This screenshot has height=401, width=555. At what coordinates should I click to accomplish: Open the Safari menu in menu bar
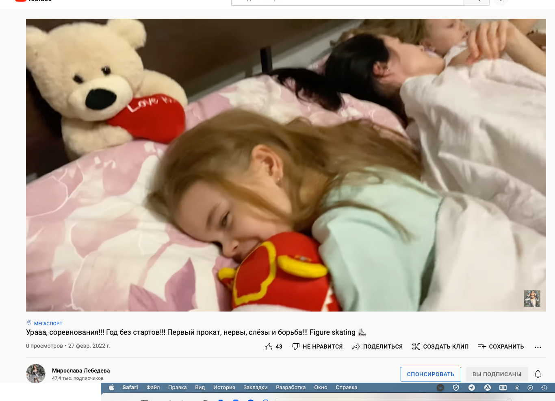click(x=130, y=388)
